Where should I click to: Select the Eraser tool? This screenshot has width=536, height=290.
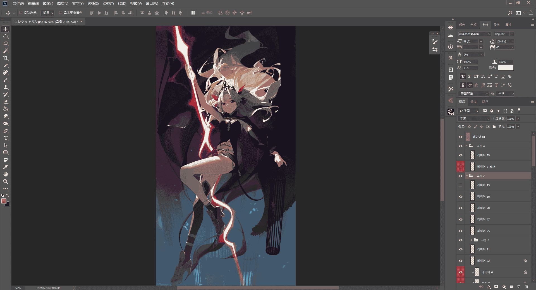(6, 102)
